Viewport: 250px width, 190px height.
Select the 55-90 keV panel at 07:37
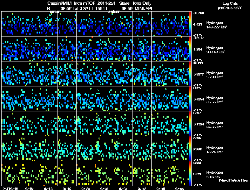tap(123, 74)
